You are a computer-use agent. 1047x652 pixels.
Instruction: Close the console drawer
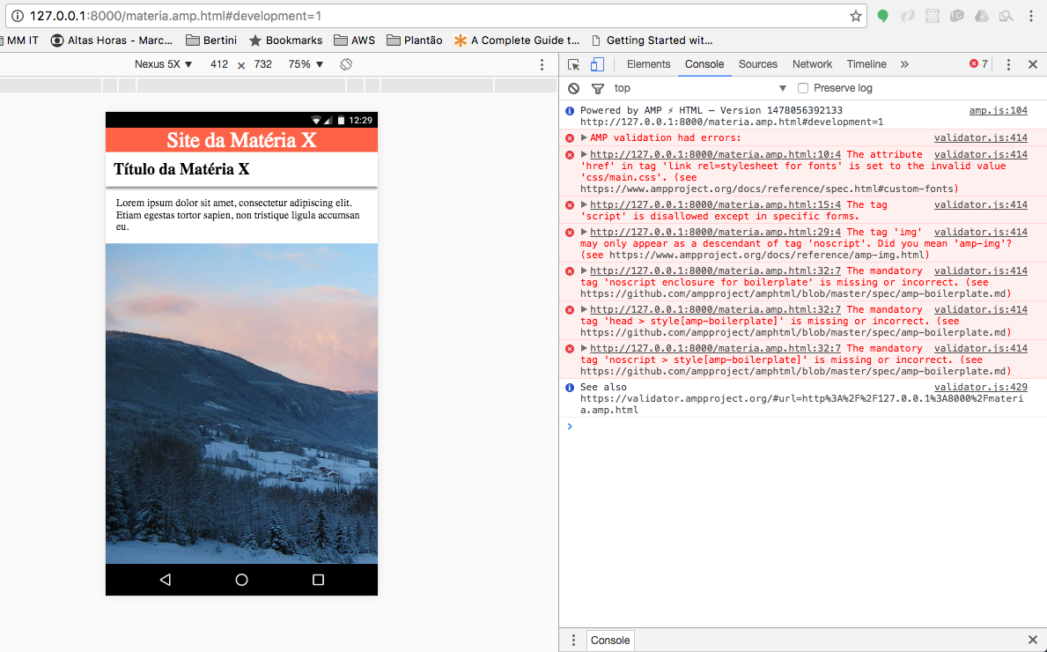coord(1033,640)
